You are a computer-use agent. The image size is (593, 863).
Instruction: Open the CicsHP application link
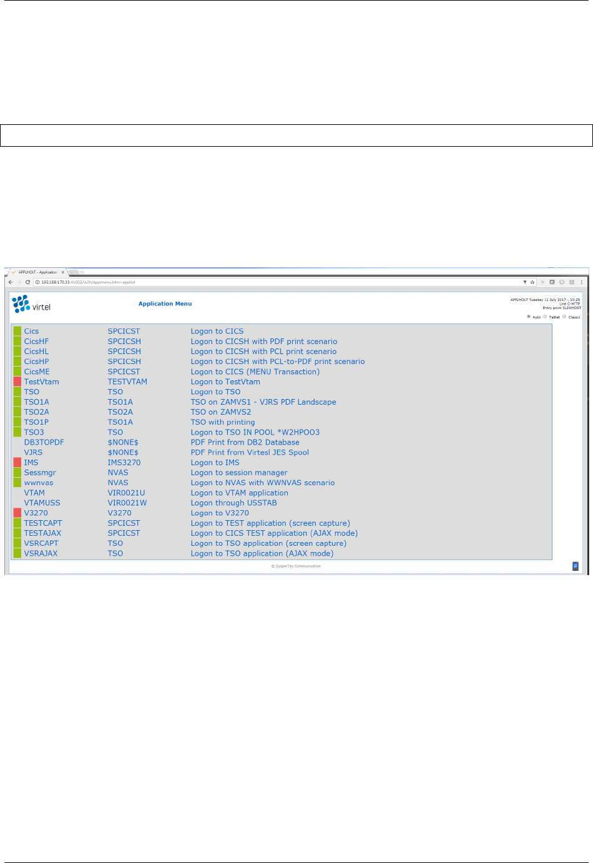[x=36, y=362]
